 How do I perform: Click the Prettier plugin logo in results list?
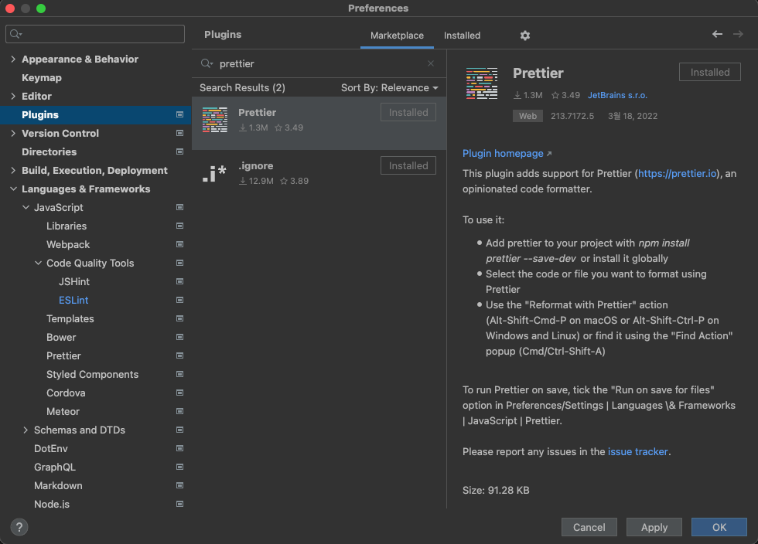[215, 120]
